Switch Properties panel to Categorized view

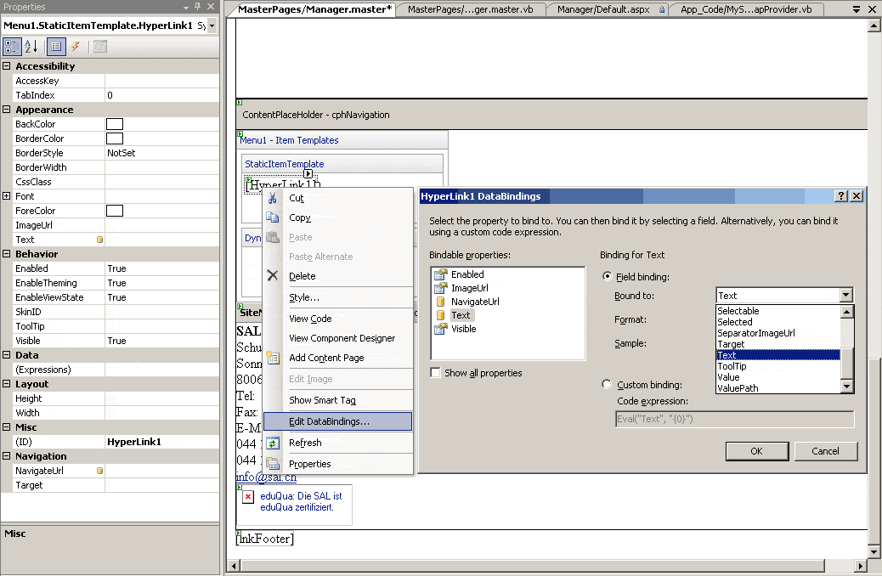tap(12, 47)
